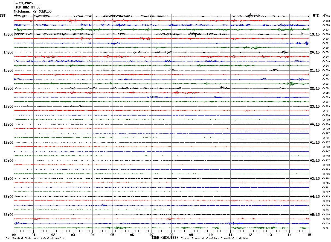This screenshot has width=331, height=242.
Task: Click the DC offset value '-30720'
Action: [x=326, y=179]
